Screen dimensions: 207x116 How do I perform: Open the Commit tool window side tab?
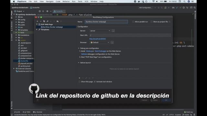[x=12, y=37]
